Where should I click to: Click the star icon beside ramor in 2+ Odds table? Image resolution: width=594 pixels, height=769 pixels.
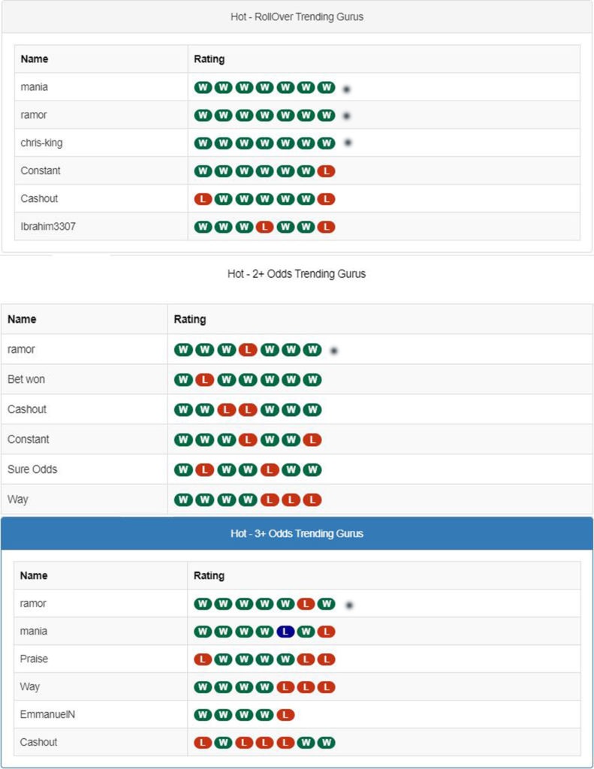pos(334,351)
